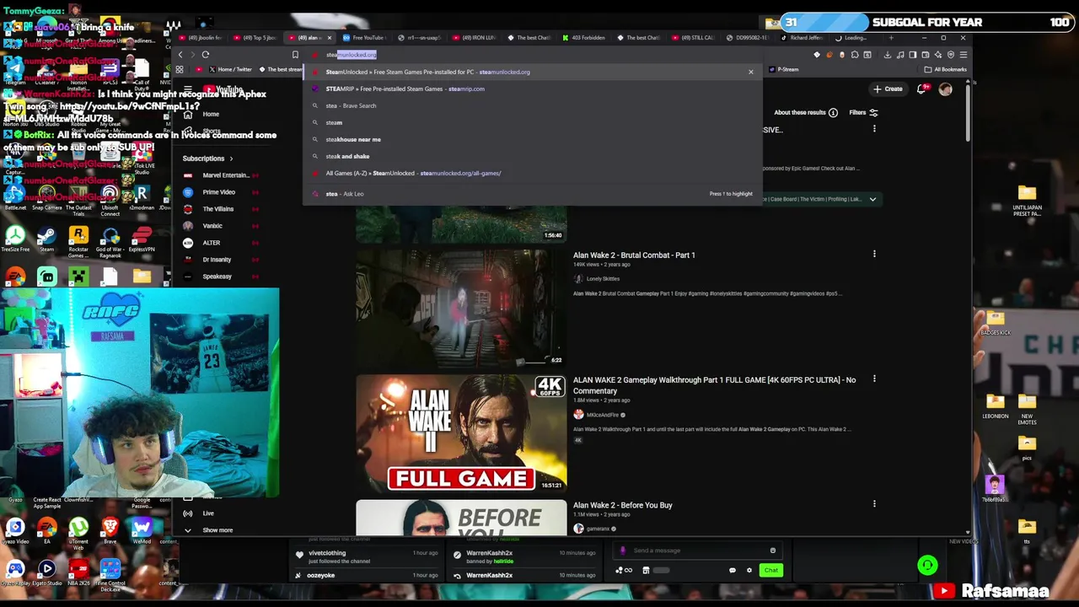1079x607 pixels.
Task: Open Home in YouTube sidebar
Action: (211, 114)
